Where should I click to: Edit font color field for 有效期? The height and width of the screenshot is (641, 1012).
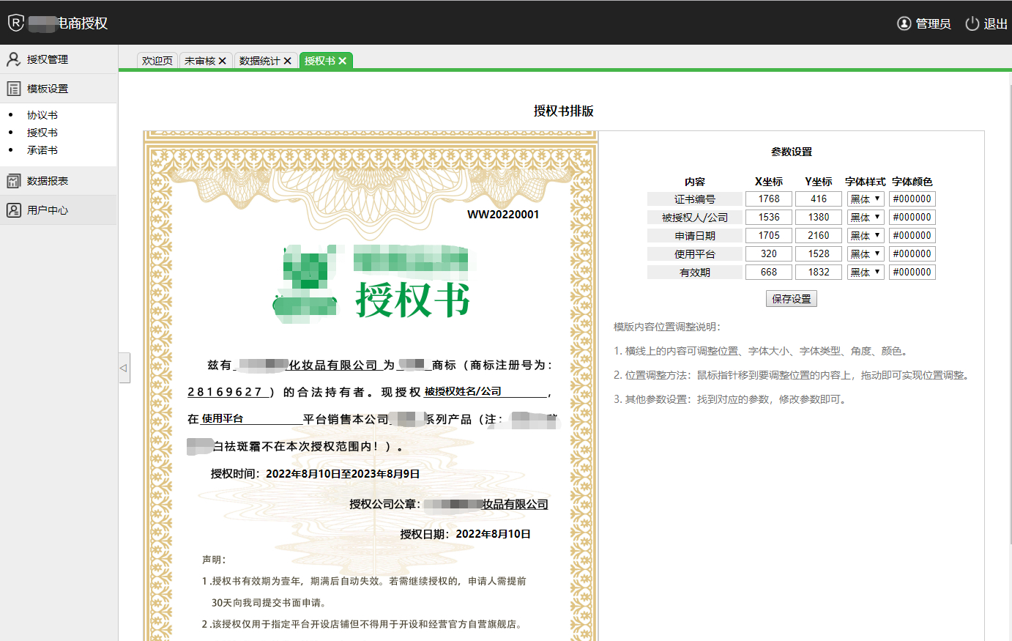pyautogui.click(x=912, y=272)
